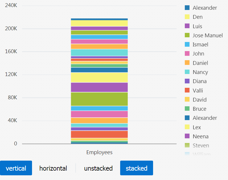
Task: Click the Valli legend label
Action: click(x=198, y=90)
